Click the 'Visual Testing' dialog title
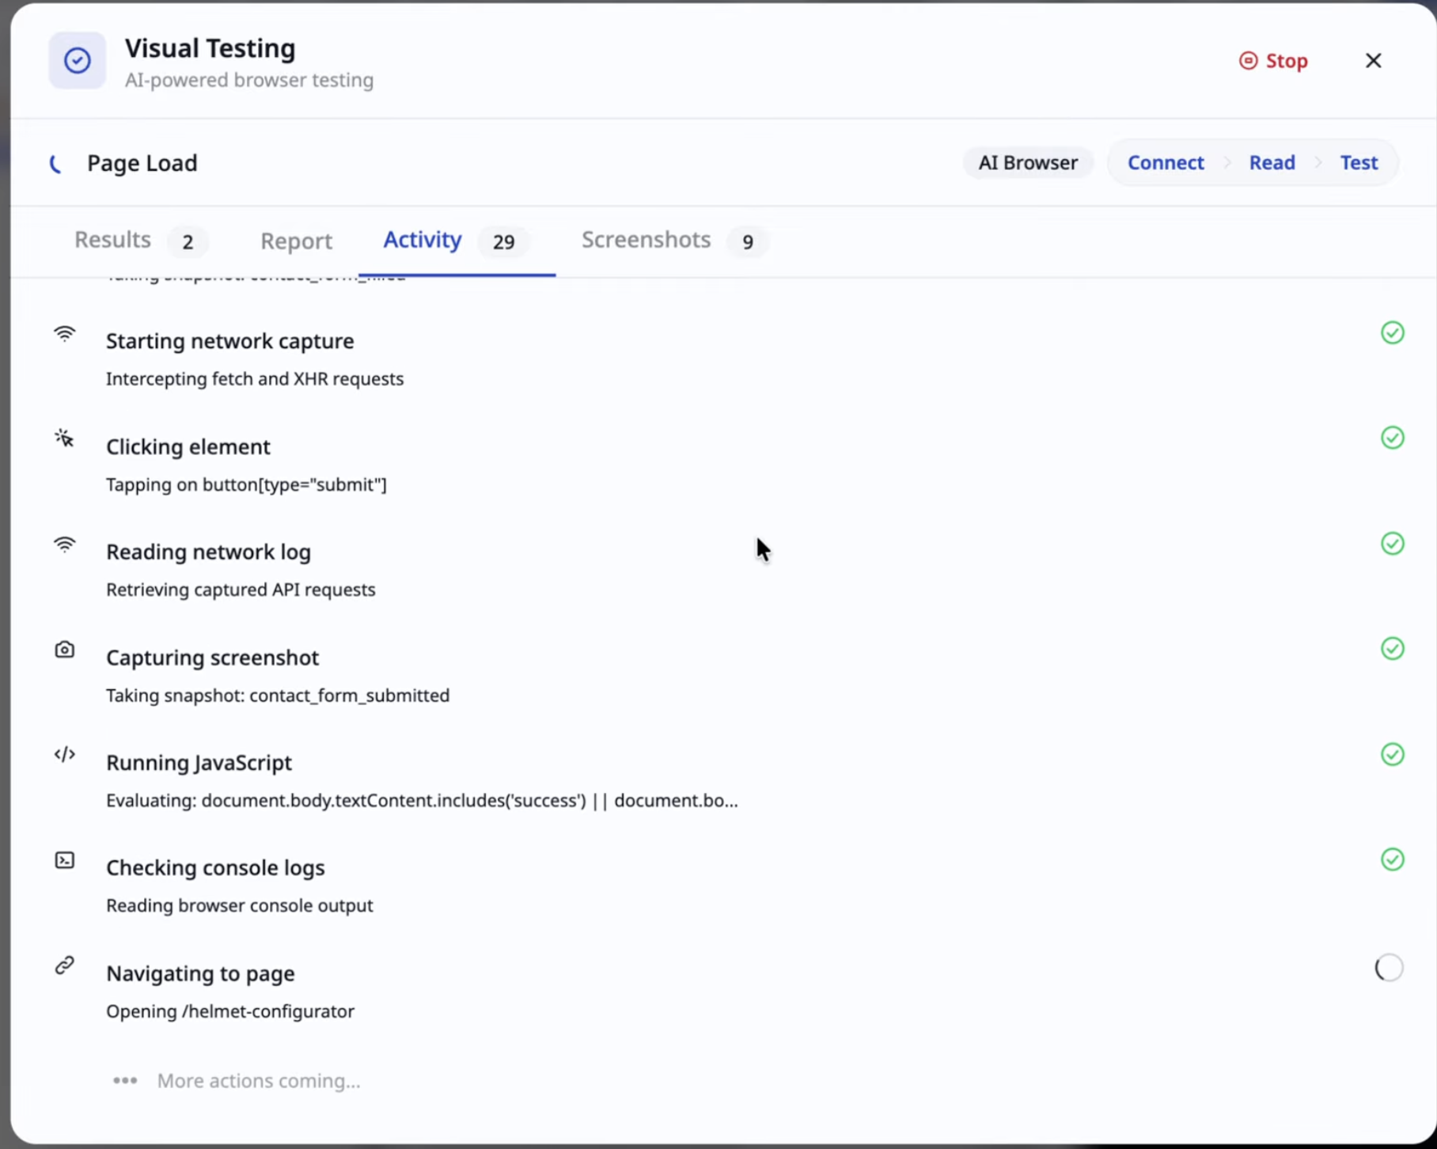The height and width of the screenshot is (1149, 1437). (x=210, y=48)
